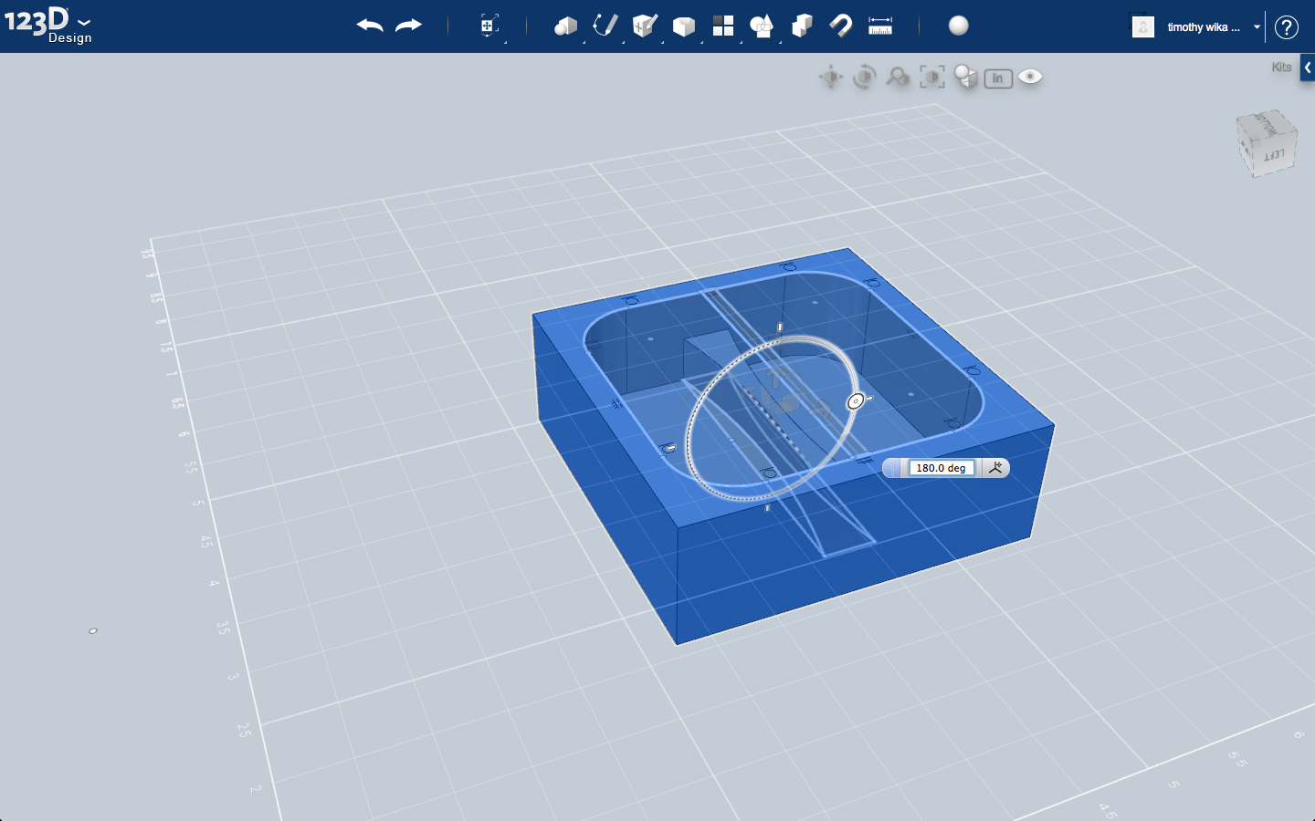Open the Help menu
The image size is (1315, 821).
[1287, 27]
